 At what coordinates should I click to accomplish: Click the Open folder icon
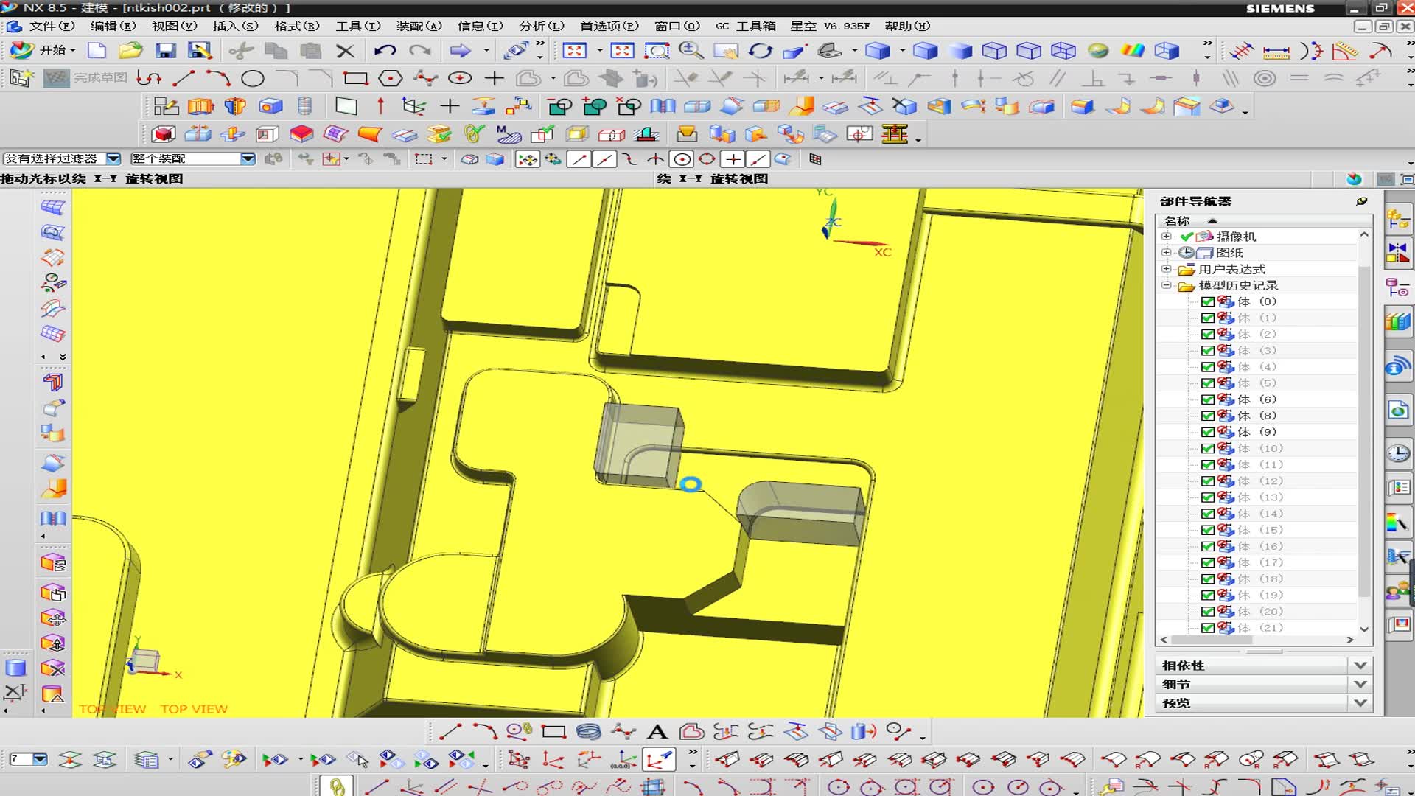[130, 50]
